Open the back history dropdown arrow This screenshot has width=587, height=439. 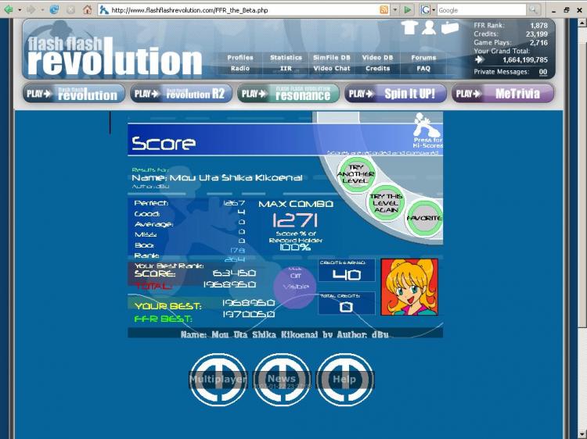(x=20, y=10)
